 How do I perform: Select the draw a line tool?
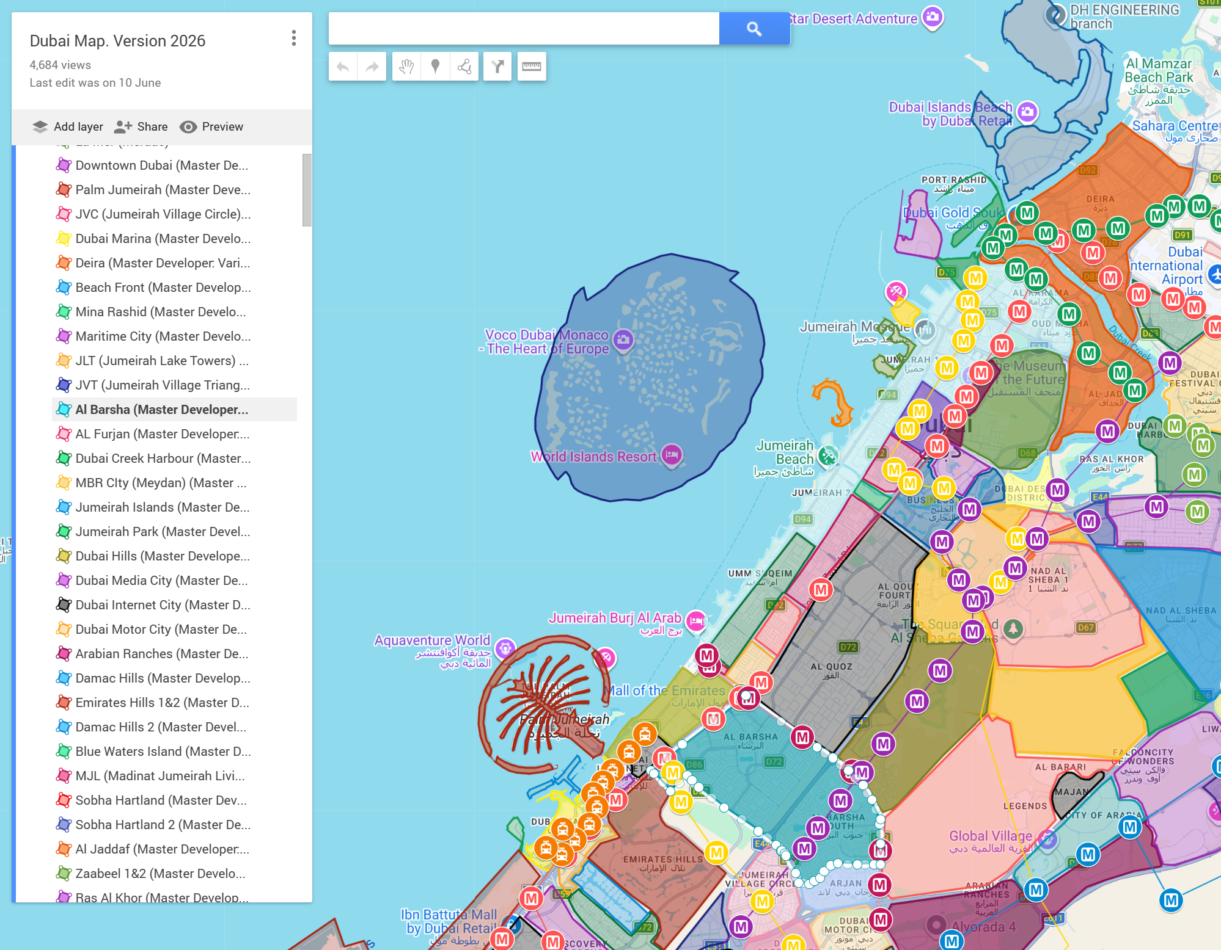pyautogui.click(x=464, y=67)
